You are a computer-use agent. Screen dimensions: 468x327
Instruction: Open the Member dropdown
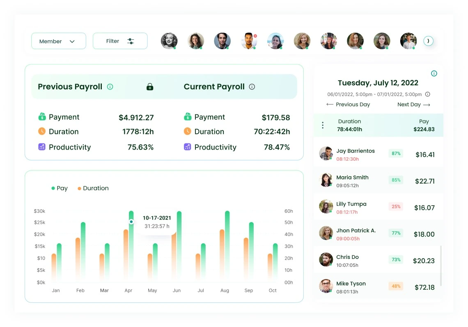click(x=58, y=41)
